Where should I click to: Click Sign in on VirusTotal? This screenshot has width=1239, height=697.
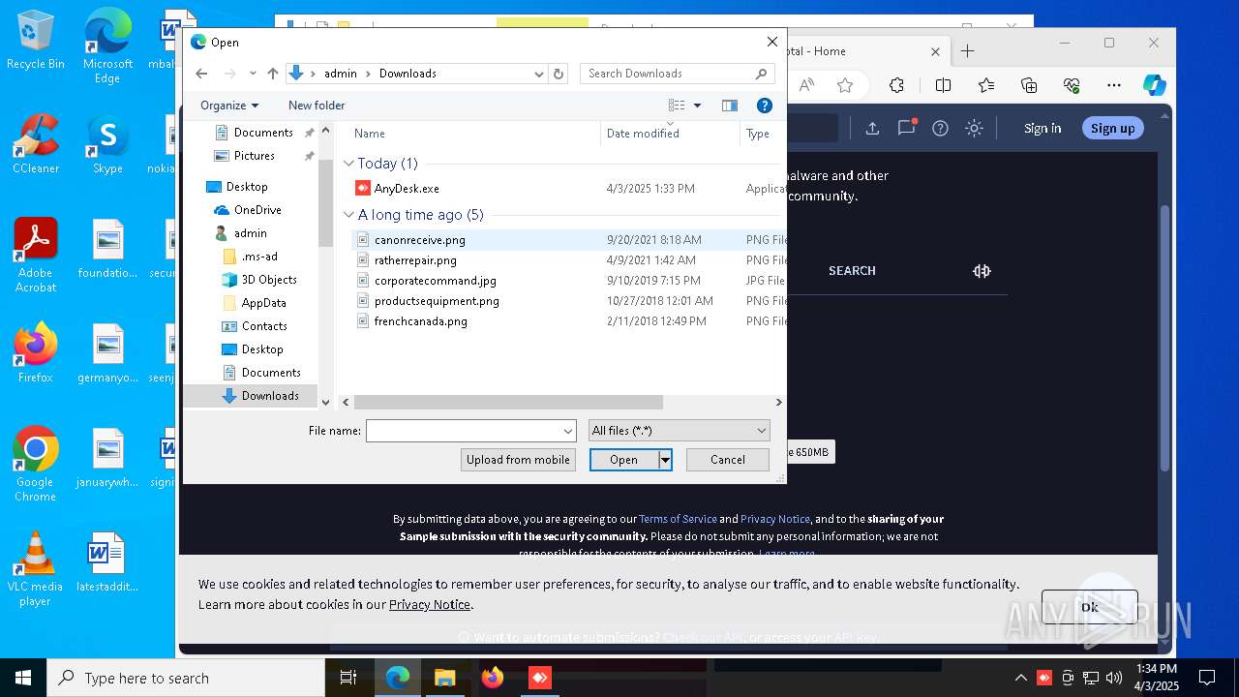point(1043,129)
